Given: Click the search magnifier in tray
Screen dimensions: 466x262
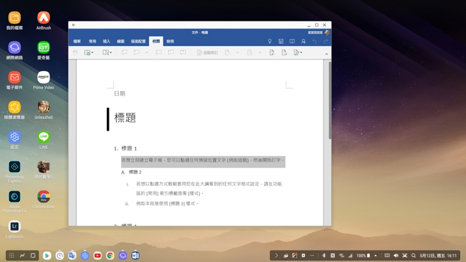Looking at the screenshot, I should pyautogui.click(x=414, y=256).
